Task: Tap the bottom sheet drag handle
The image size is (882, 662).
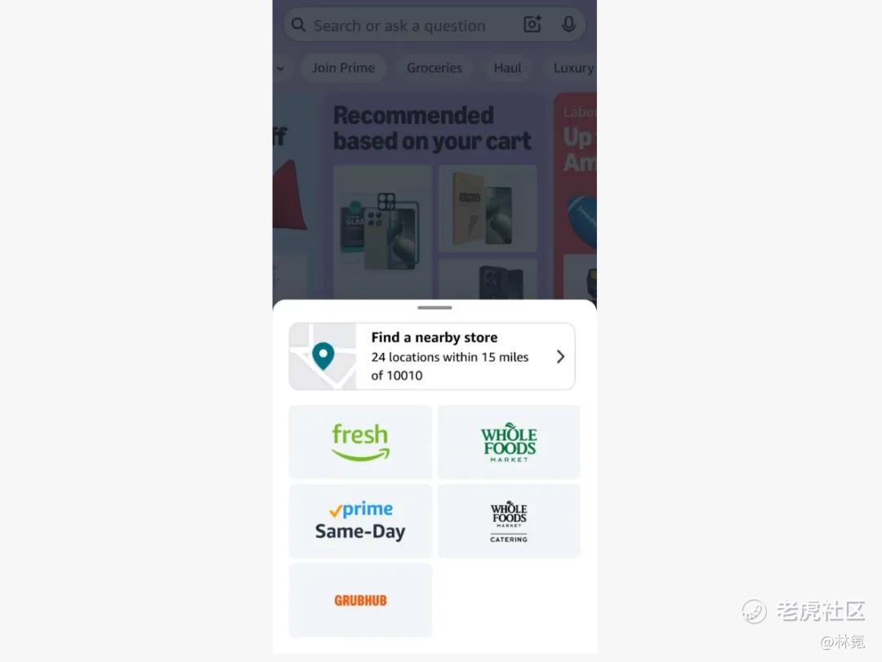Action: 434,308
